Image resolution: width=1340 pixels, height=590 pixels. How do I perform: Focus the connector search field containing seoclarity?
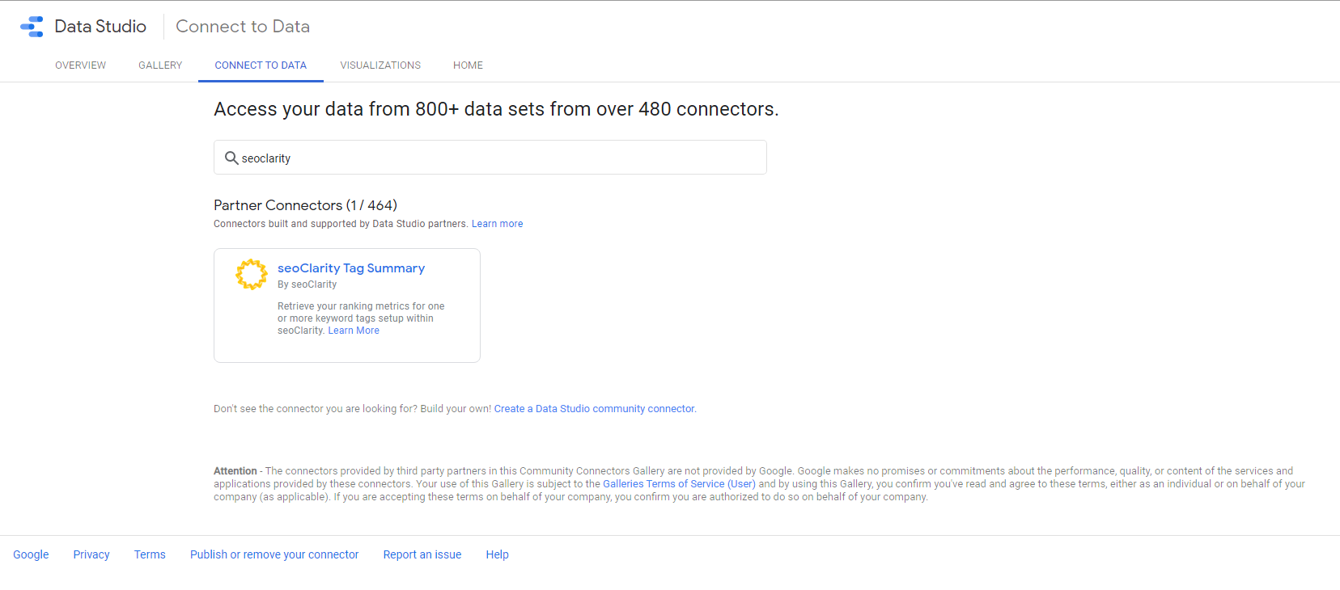(x=502, y=158)
